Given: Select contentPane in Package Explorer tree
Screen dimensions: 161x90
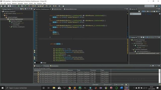Looking at the screenshot, I should (x=16, y=25).
